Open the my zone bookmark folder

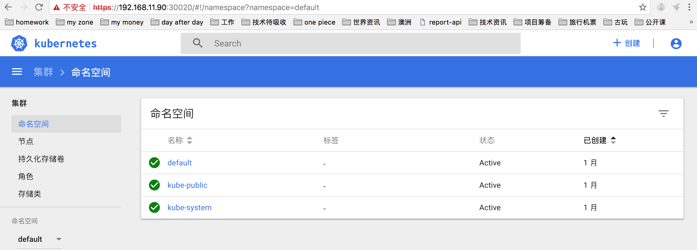click(x=74, y=22)
